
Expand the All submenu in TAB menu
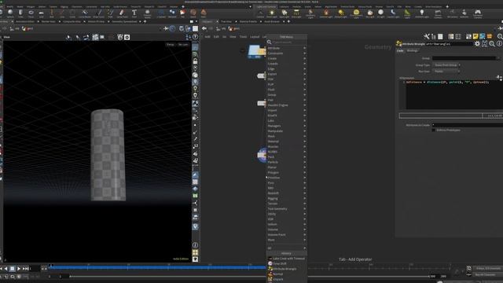click(286, 248)
